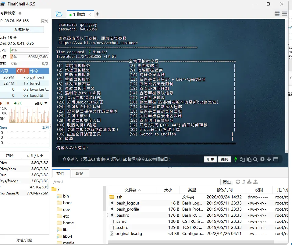292x245 pixels.
Task: Download a file using the download icon
Action: point(249,182)
